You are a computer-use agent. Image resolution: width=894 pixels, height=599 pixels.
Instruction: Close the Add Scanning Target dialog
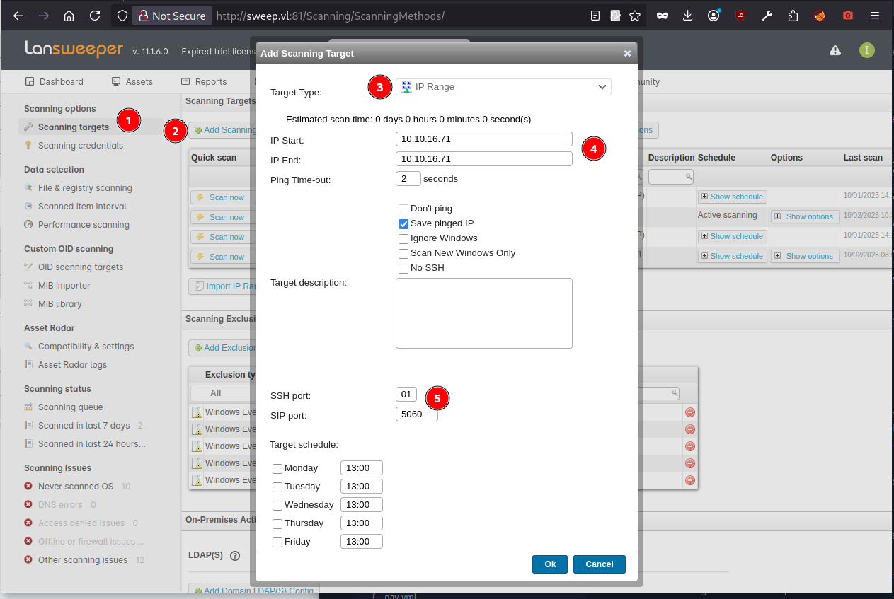point(627,54)
